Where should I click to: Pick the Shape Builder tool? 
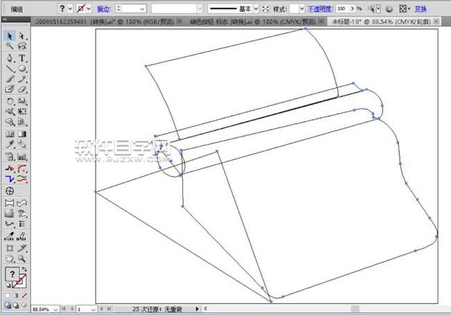10,122
